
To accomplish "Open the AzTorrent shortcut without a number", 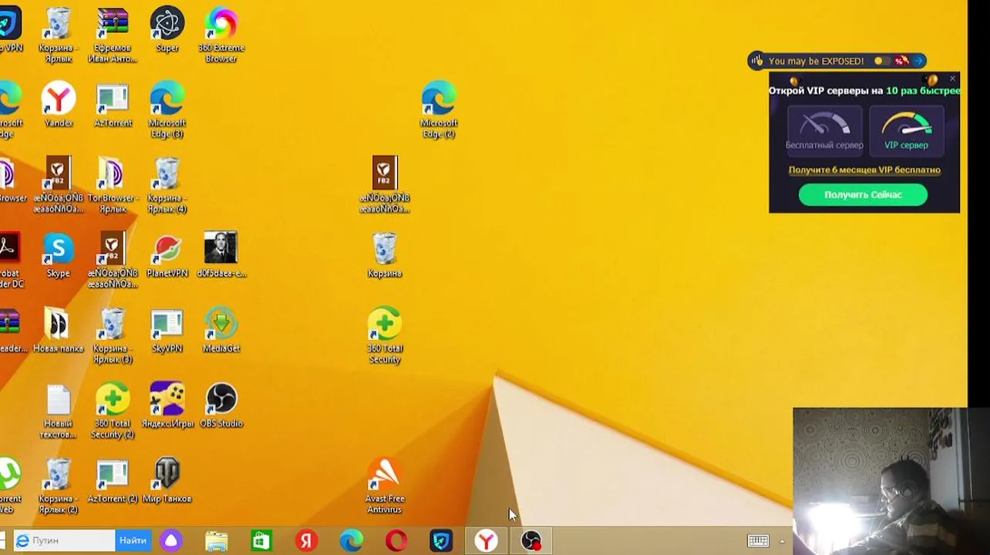I will click(113, 104).
